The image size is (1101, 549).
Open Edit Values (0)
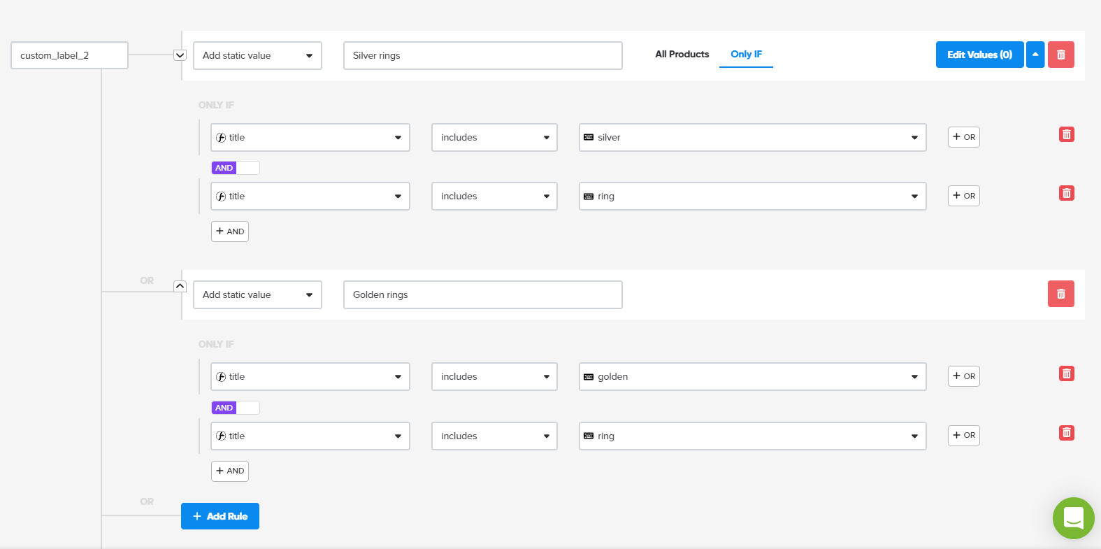(979, 55)
